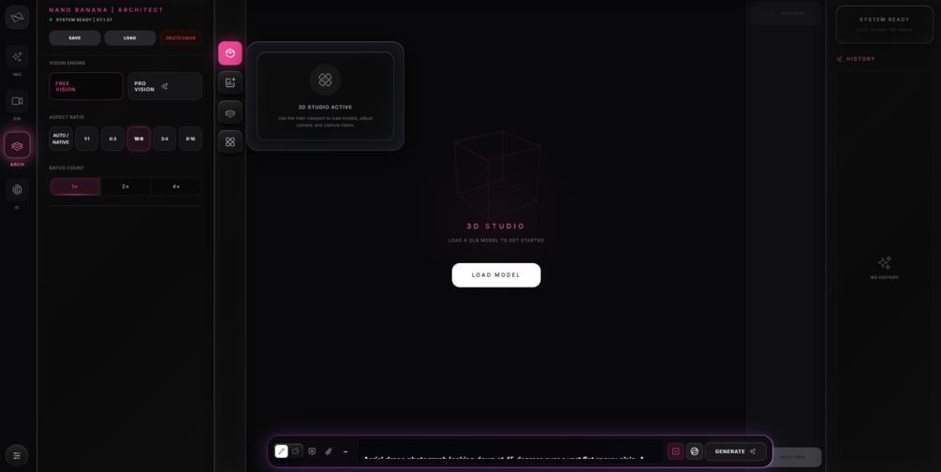Open the chart with sparkle tool
The image size is (941, 472).
point(229,82)
